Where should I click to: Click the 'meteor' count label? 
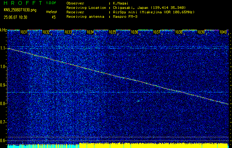[x=52, y=12]
